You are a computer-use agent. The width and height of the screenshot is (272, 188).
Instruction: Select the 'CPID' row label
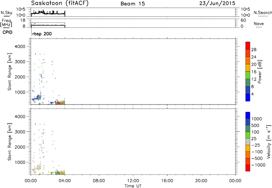7,32
